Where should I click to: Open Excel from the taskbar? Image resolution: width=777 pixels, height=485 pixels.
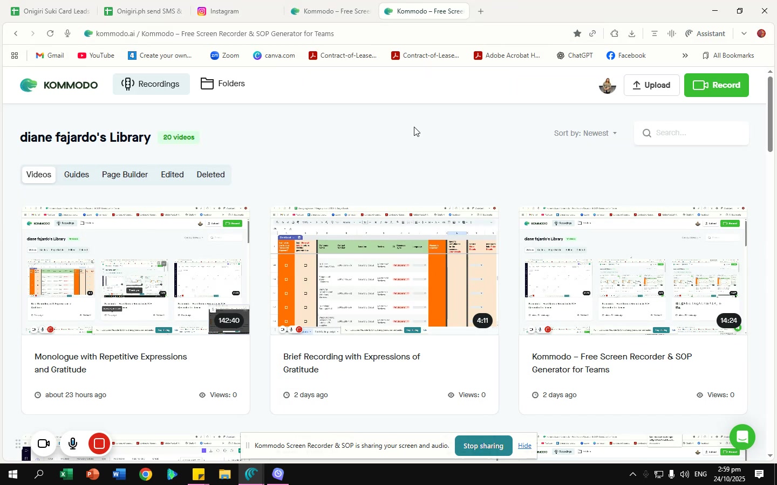[66, 475]
